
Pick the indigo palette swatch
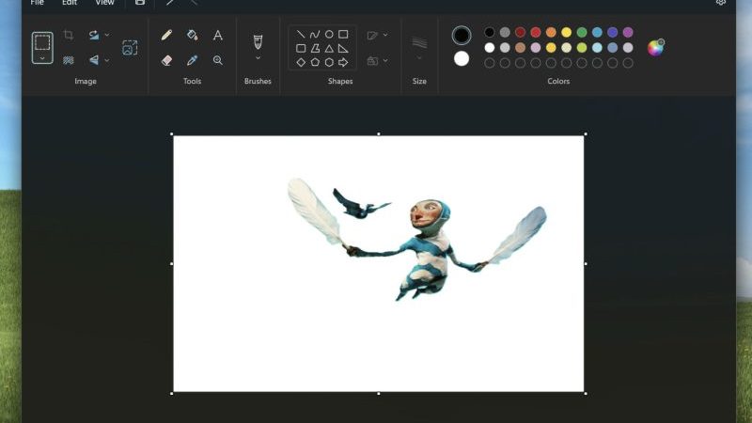click(x=612, y=32)
